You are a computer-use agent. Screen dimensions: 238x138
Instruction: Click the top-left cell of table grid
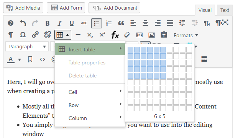pyautogui.click(x=130, y=50)
